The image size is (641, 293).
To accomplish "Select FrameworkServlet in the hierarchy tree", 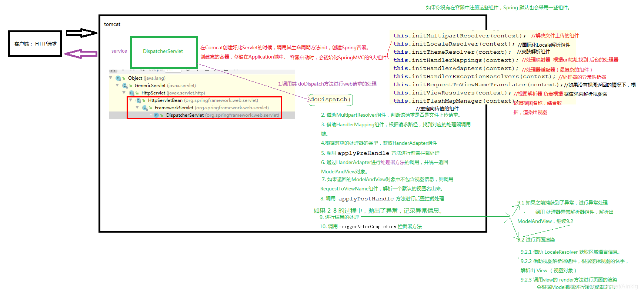I will pos(211,108).
